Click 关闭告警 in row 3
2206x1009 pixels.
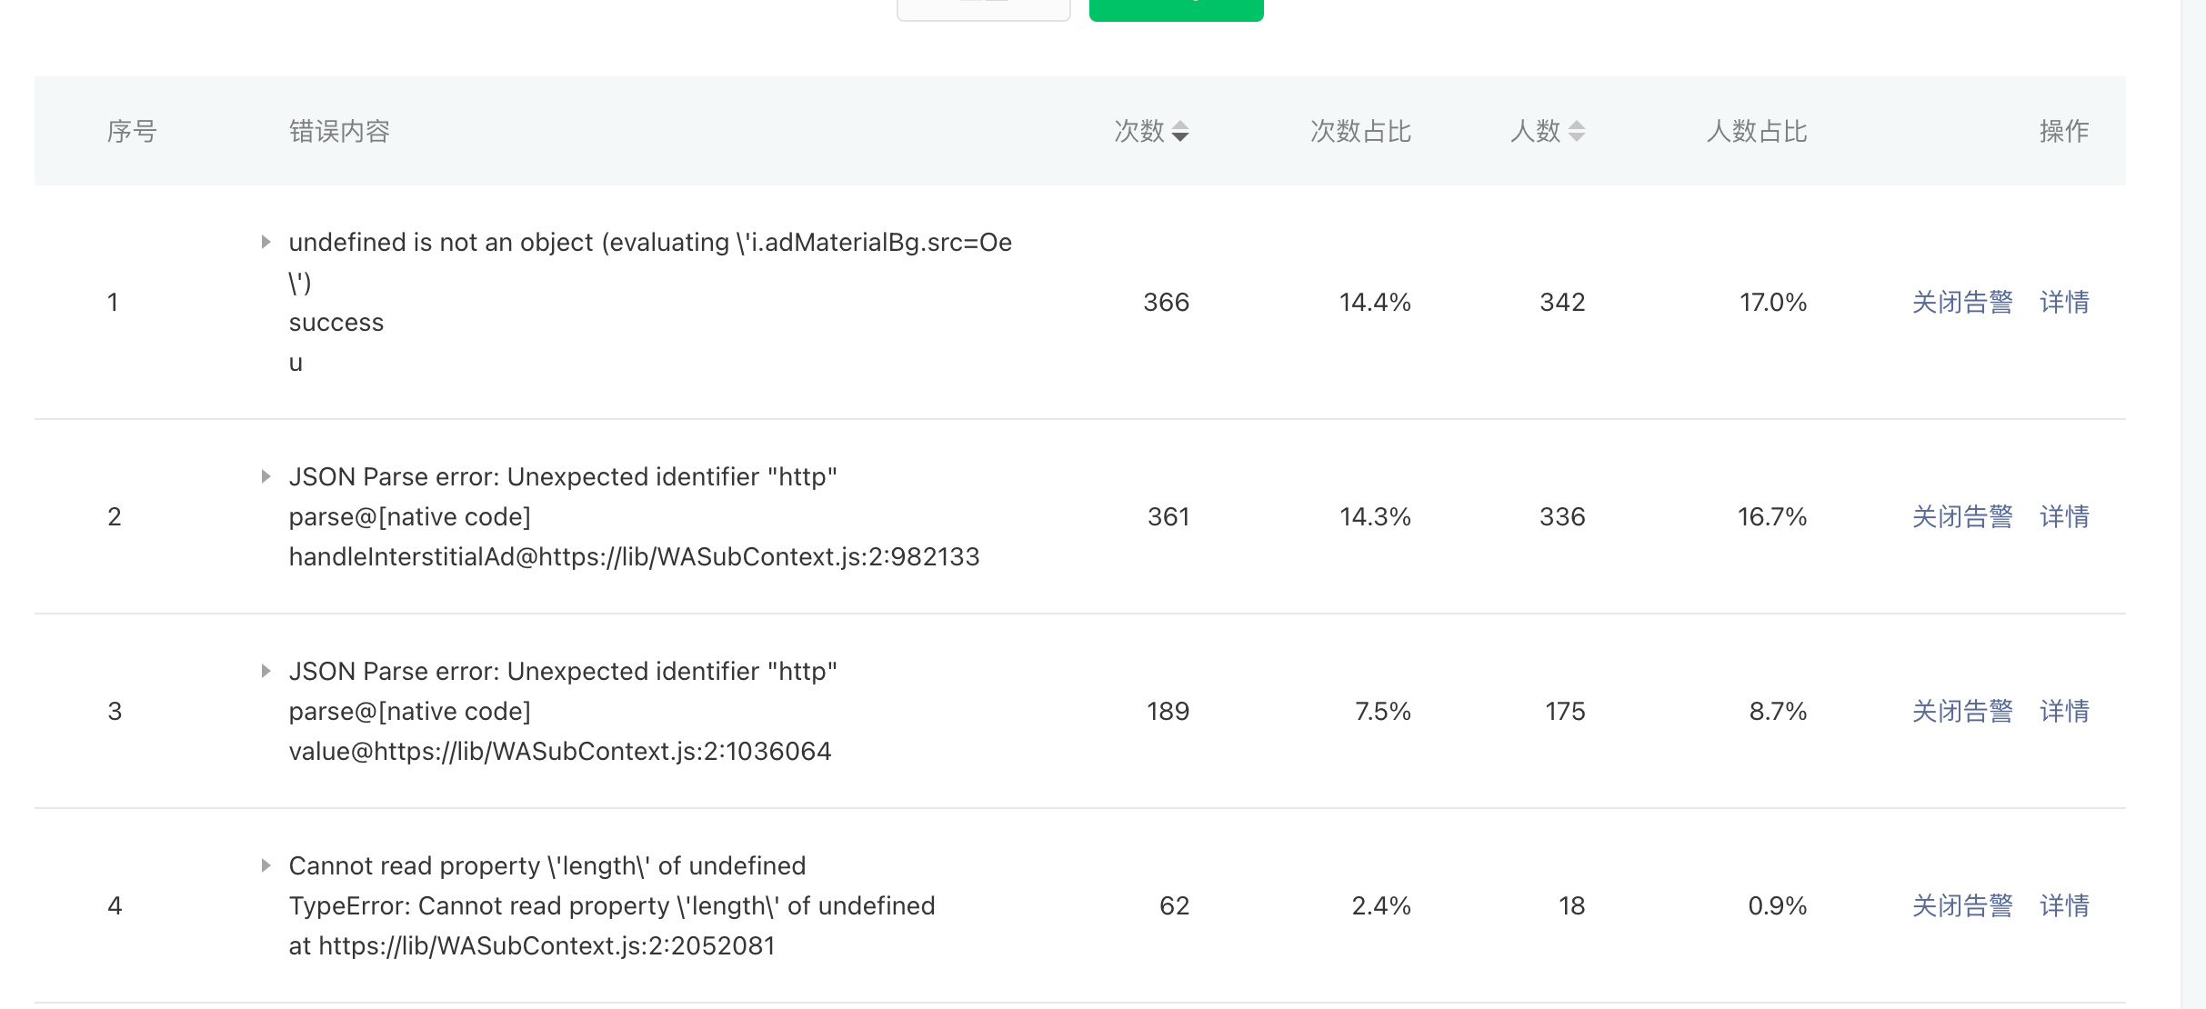(x=1961, y=711)
